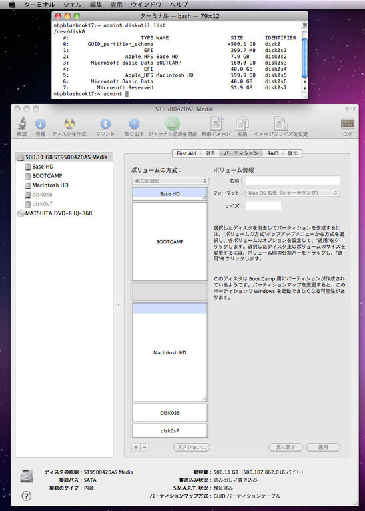Click the sidebar splitter handle dot

(x=119, y=305)
